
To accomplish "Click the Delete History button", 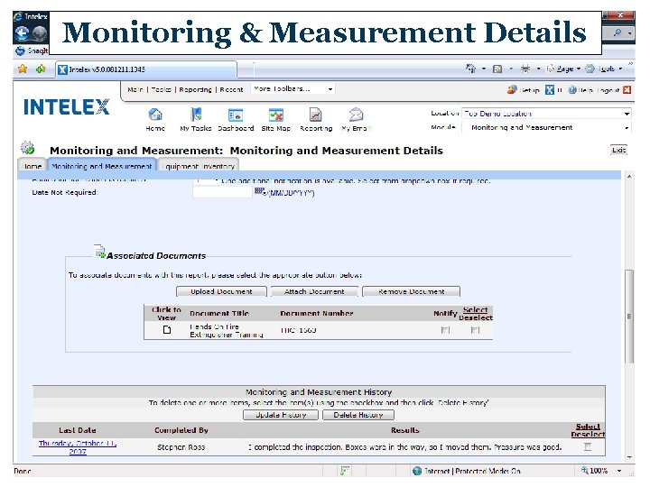I will (x=358, y=415).
